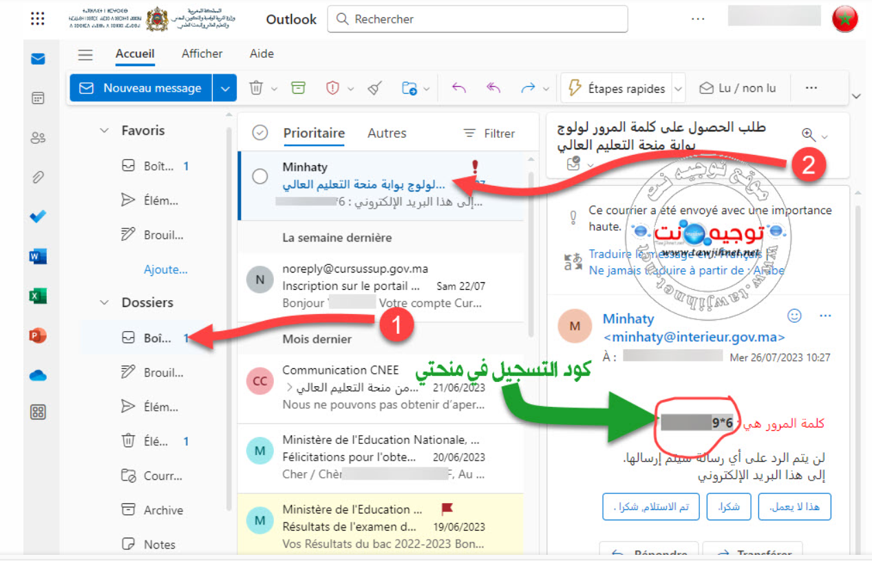Click Nouveau message button

[142, 88]
